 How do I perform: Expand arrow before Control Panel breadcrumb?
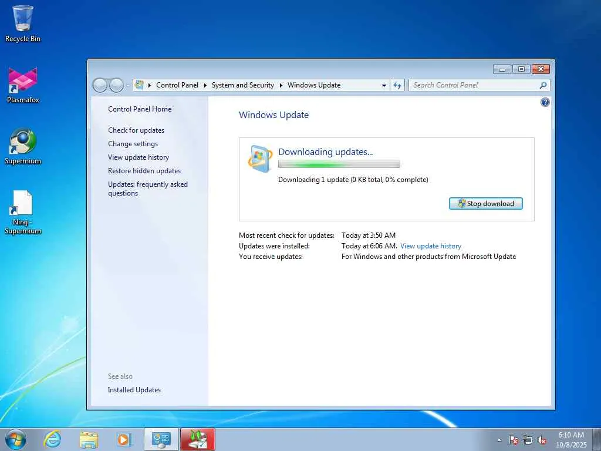click(x=150, y=85)
